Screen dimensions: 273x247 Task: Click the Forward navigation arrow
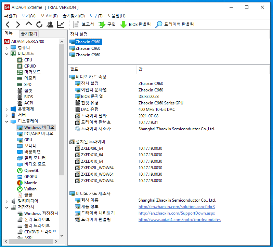click(x=18, y=25)
